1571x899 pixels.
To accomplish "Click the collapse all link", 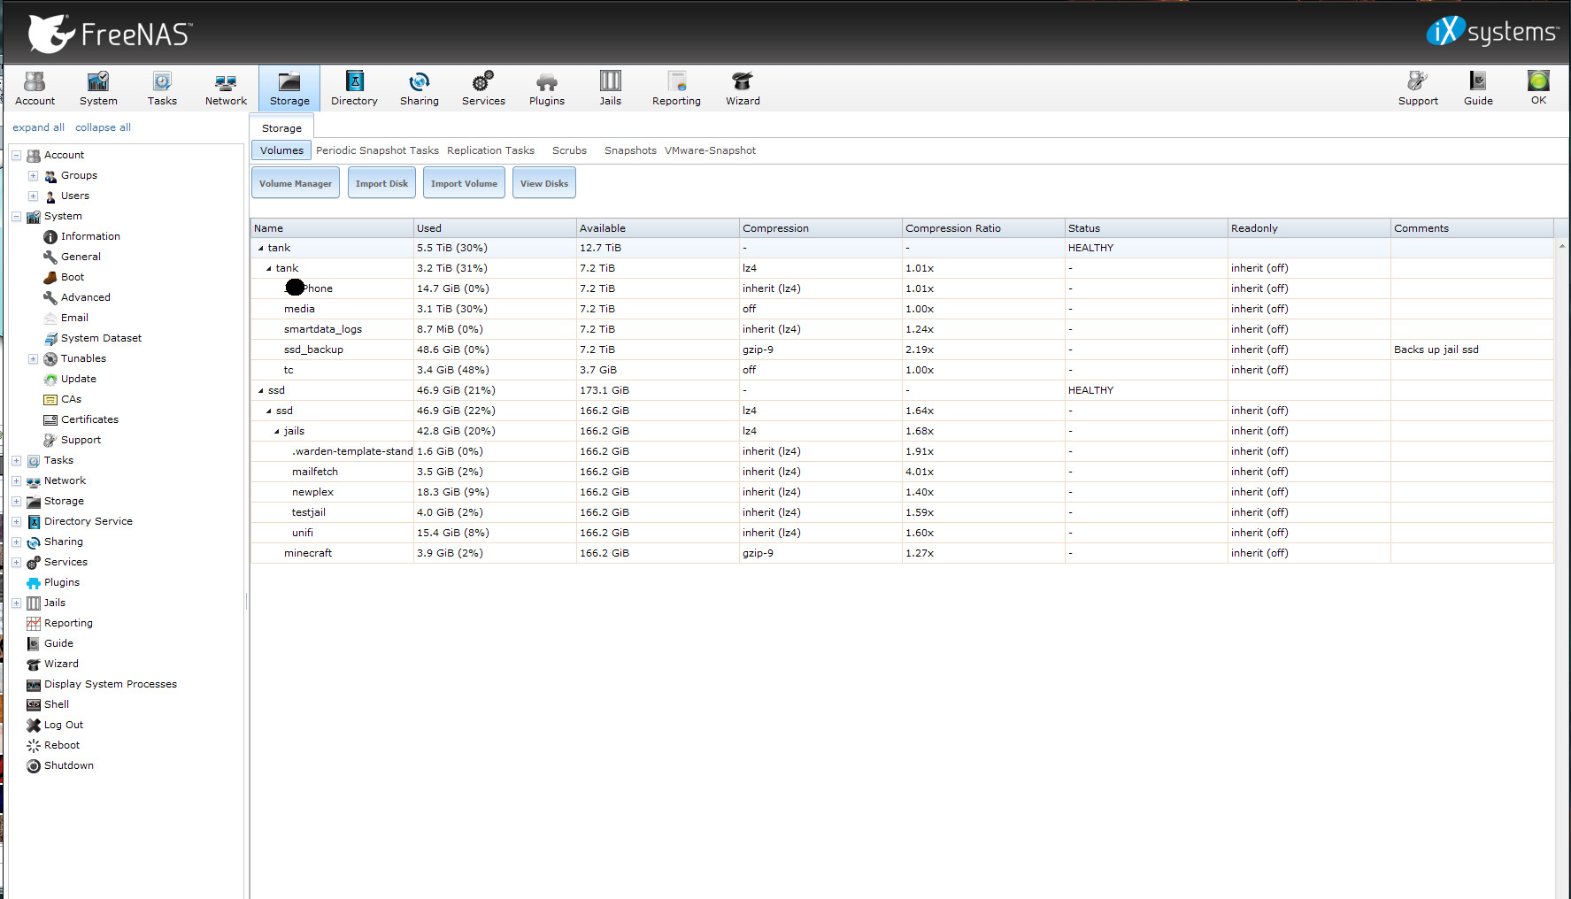I will (103, 127).
